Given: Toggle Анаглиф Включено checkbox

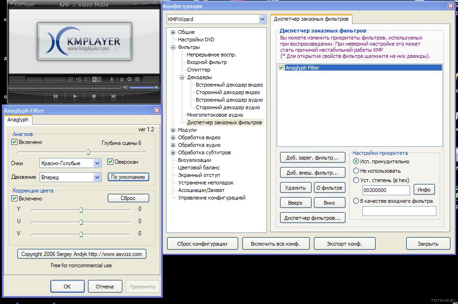Looking at the screenshot, I should coord(14,142).
